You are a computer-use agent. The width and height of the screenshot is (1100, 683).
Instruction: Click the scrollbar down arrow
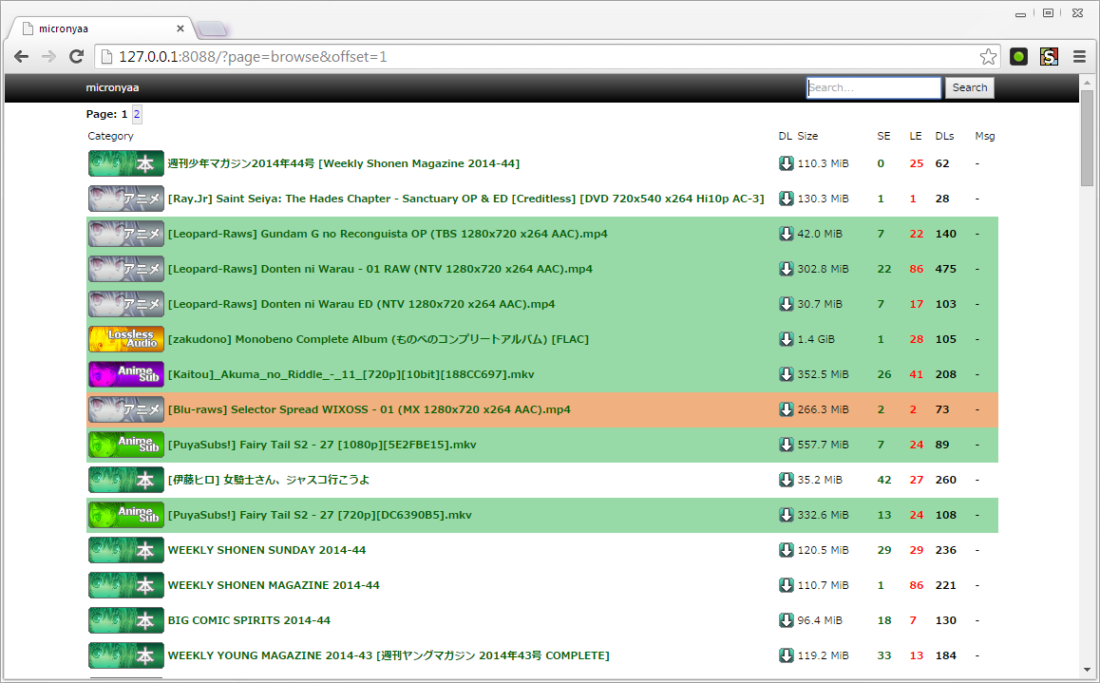1087,670
